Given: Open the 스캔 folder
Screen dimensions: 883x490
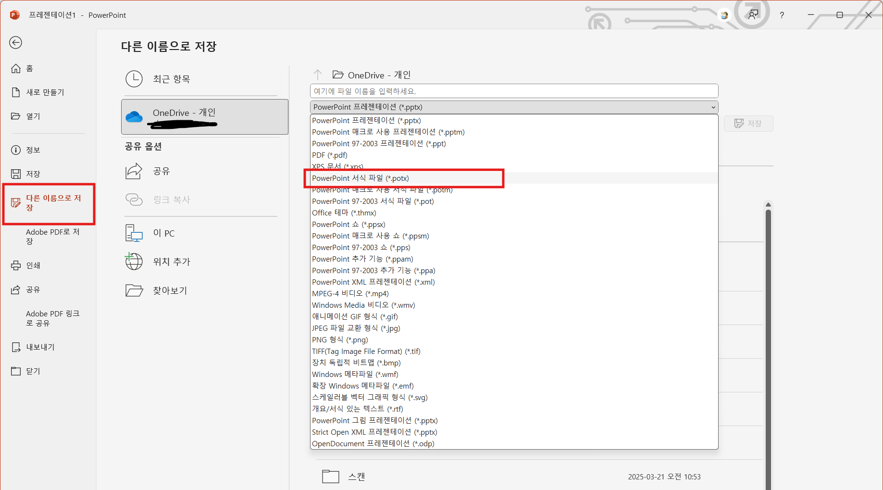Looking at the screenshot, I should point(538,477).
